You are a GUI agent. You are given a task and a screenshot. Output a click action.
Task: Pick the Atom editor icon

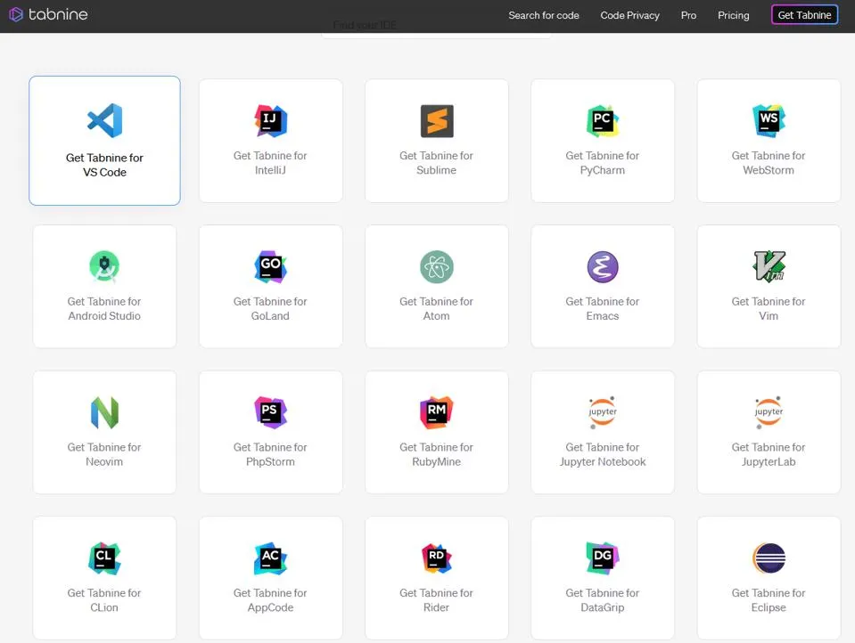(437, 266)
